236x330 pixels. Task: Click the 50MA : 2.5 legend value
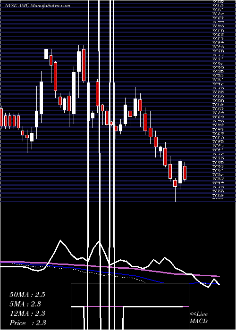pyautogui.click(x=27, y=295)
